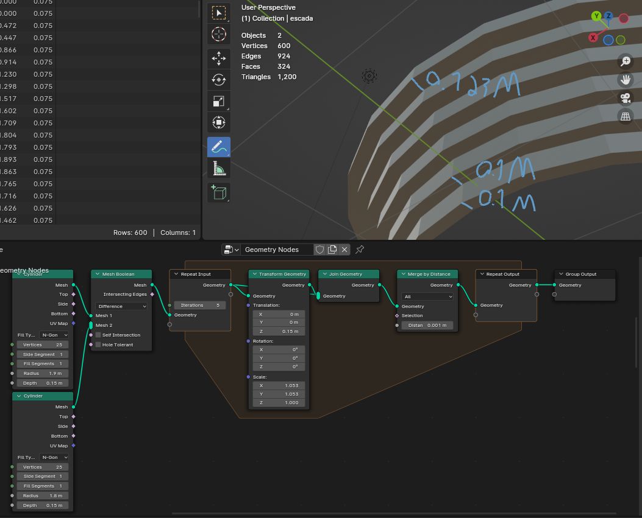This screenshot has height=518, width=642.
Task: Collapse the lower Cylinder node
Action: click(19, 396)
